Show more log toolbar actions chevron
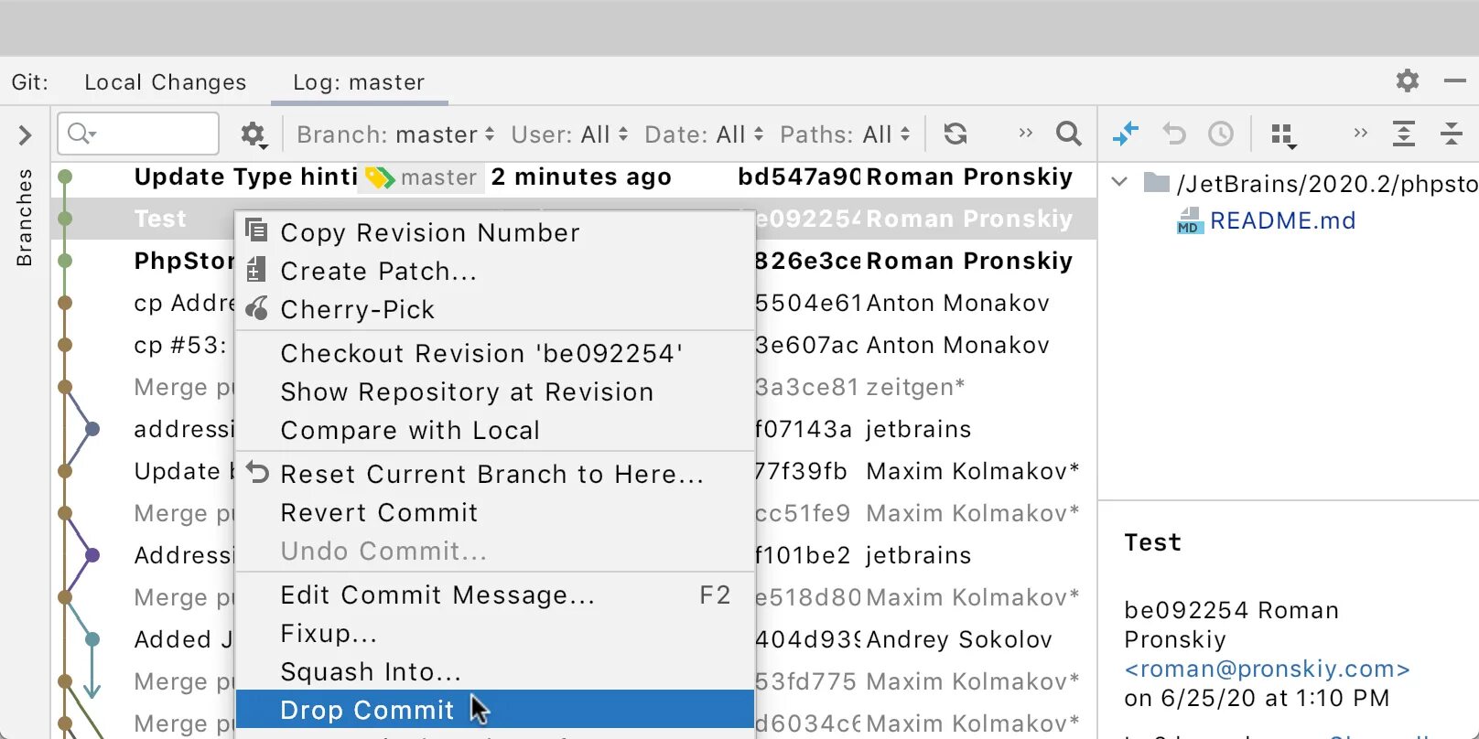The image size is (1479, 739). point(1025,134)
